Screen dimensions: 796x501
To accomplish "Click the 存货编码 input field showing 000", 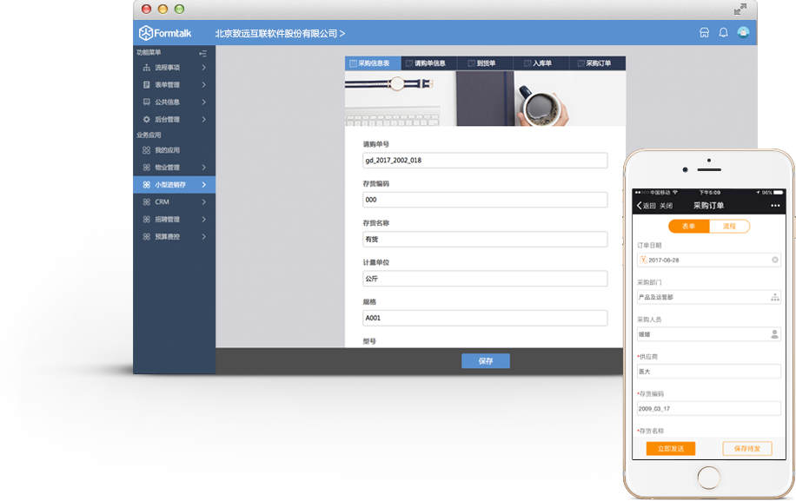I will coord(485,200).
